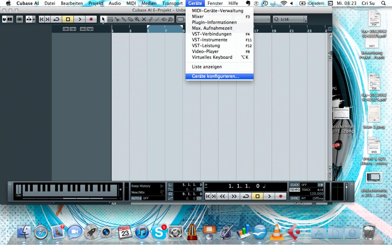Select the Line tool
The width and height of the screenshot is (392, 245).
(x=157, y=19)
